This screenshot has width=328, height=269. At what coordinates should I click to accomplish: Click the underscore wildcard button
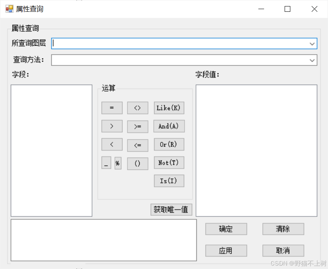tap(106, 163)
